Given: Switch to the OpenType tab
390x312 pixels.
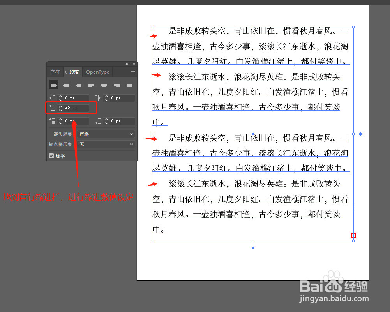Looking at the screenshot, I should click(98, 72).
